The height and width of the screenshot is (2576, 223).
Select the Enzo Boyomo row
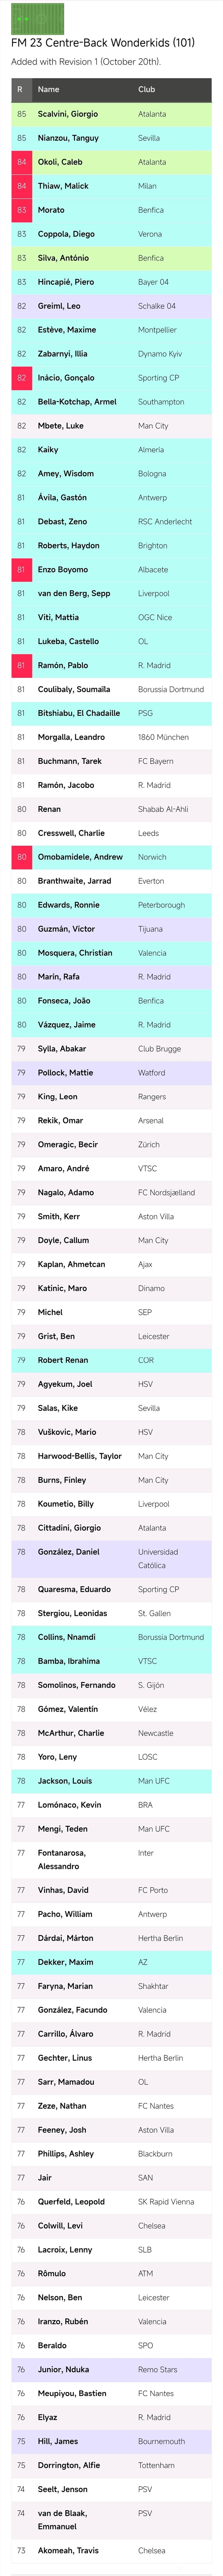coord(111,570)
